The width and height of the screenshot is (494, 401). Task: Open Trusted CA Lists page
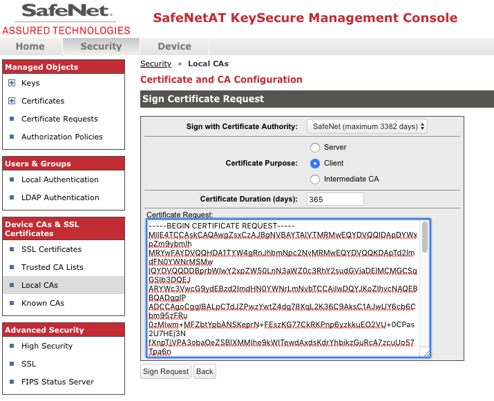(x=53, y=267)
